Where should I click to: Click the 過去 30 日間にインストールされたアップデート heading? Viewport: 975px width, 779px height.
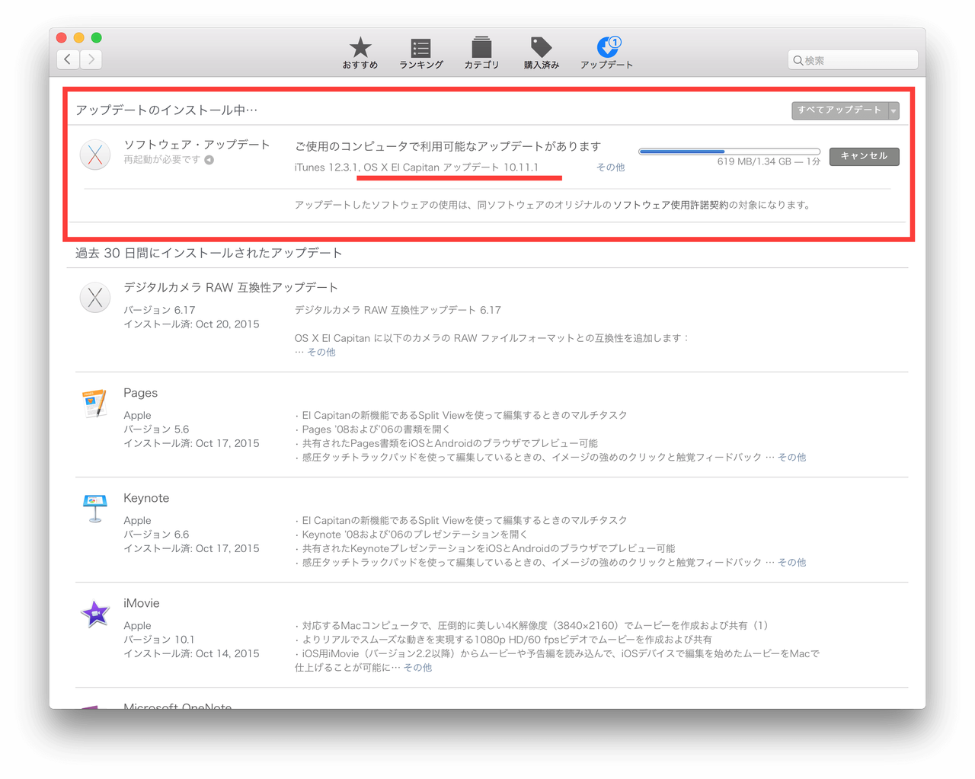tap(209, 253)
